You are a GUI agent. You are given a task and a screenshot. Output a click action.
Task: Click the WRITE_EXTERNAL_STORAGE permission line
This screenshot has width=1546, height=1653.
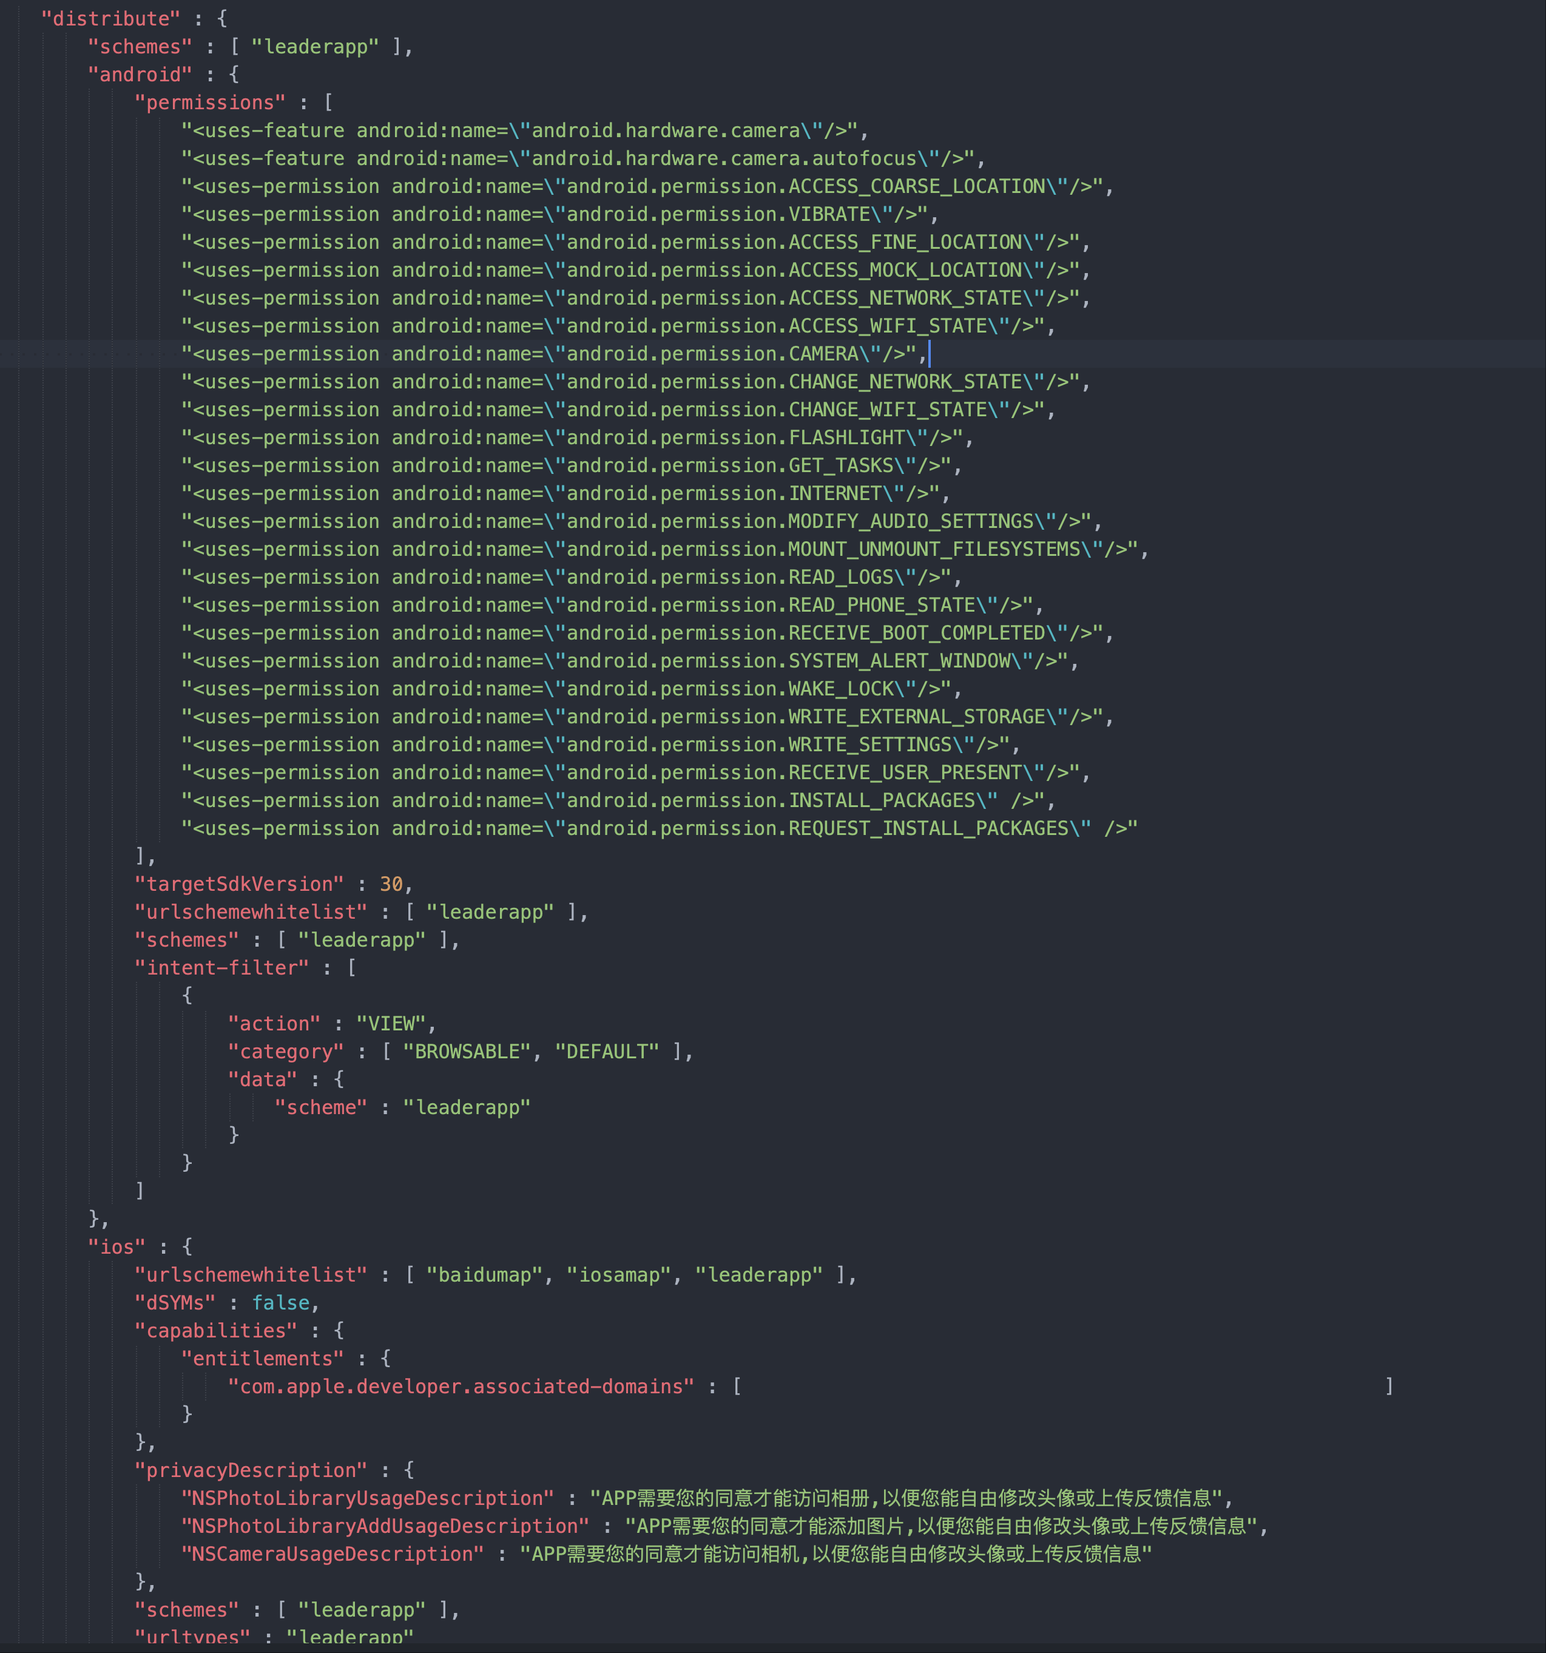[647, 717]
